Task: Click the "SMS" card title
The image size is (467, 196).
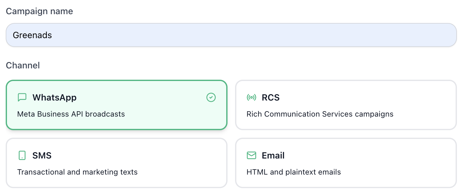Action: tap(42, 155)
